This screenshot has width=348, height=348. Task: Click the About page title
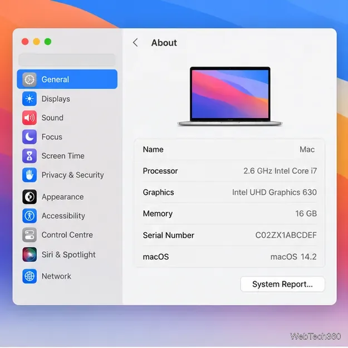[164, 43]
